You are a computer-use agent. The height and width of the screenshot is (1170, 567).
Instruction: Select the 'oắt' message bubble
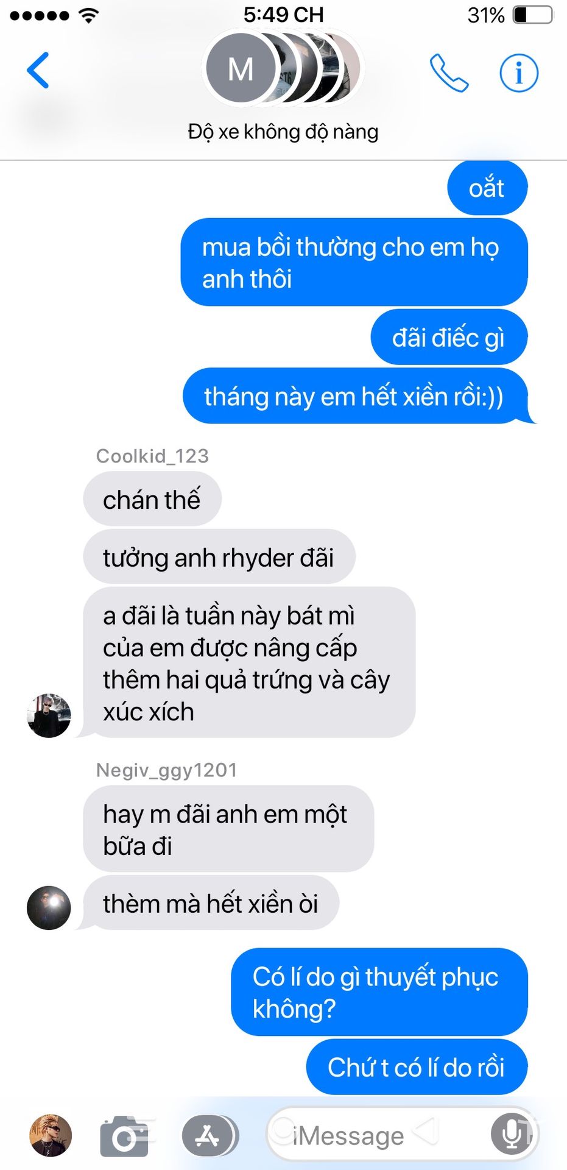[x=487, y=188]
